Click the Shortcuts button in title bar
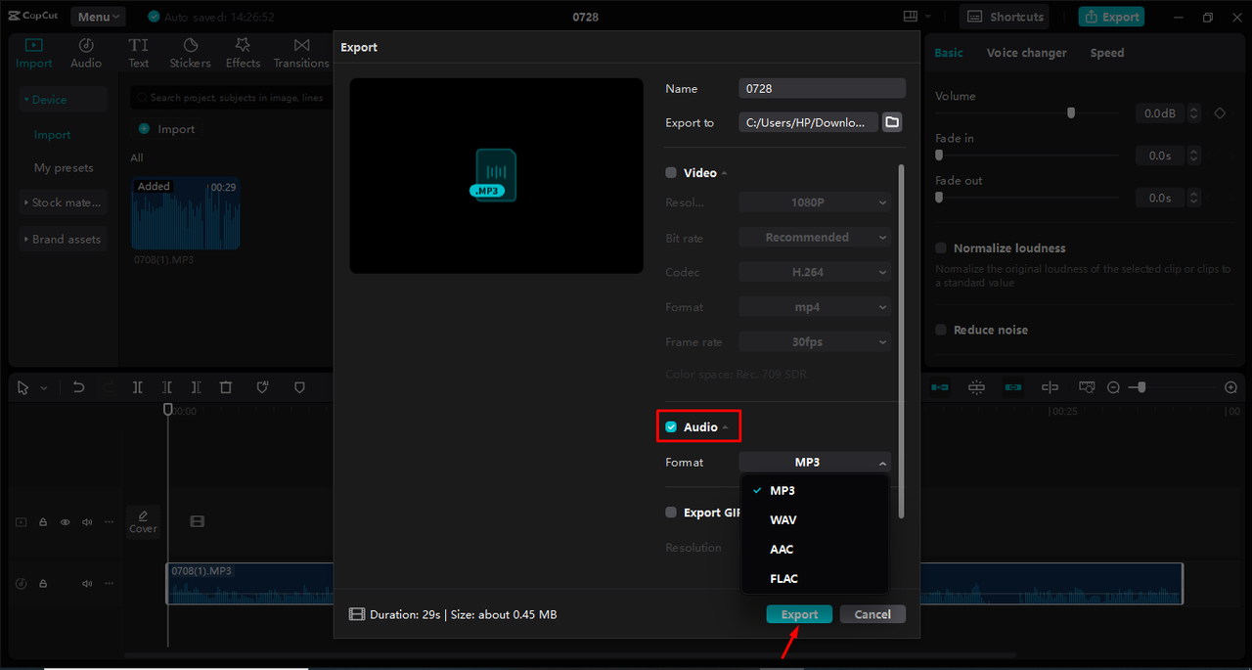1252x670 pixels. 1005,17
